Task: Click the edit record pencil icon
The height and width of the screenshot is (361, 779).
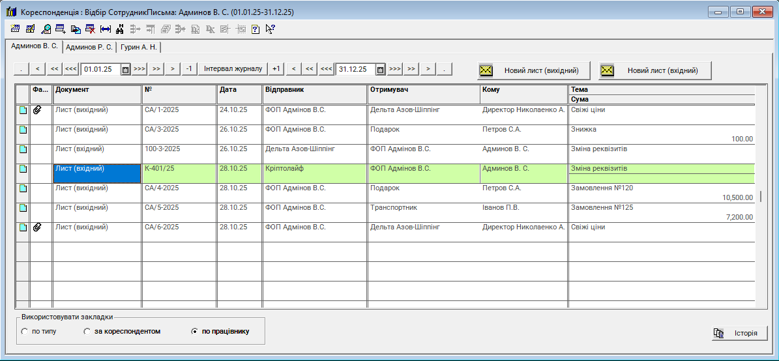Action: (30, 29)
